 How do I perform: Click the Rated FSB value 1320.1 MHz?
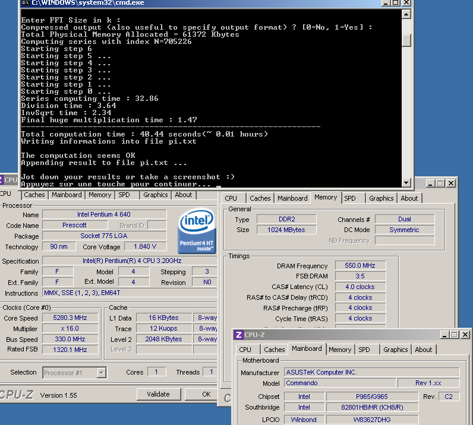pyautogui.click(x=70, y=350)
